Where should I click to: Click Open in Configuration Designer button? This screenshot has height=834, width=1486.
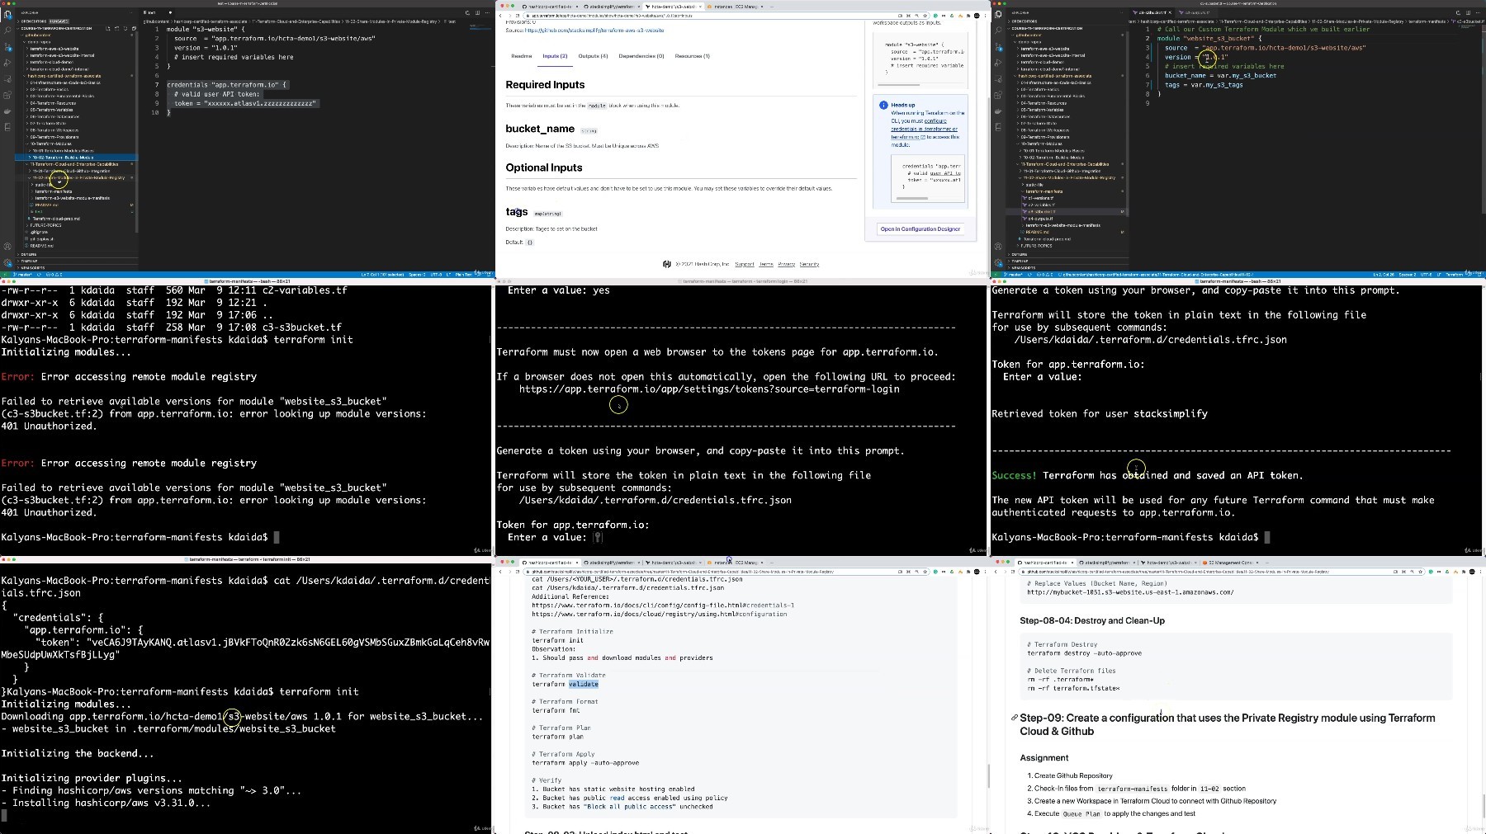tap(920, 229)
